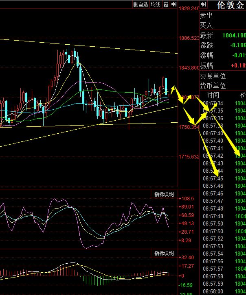Toggle the 均线 moving average lines
Viewport: 246px width, 295px height.
156,4
